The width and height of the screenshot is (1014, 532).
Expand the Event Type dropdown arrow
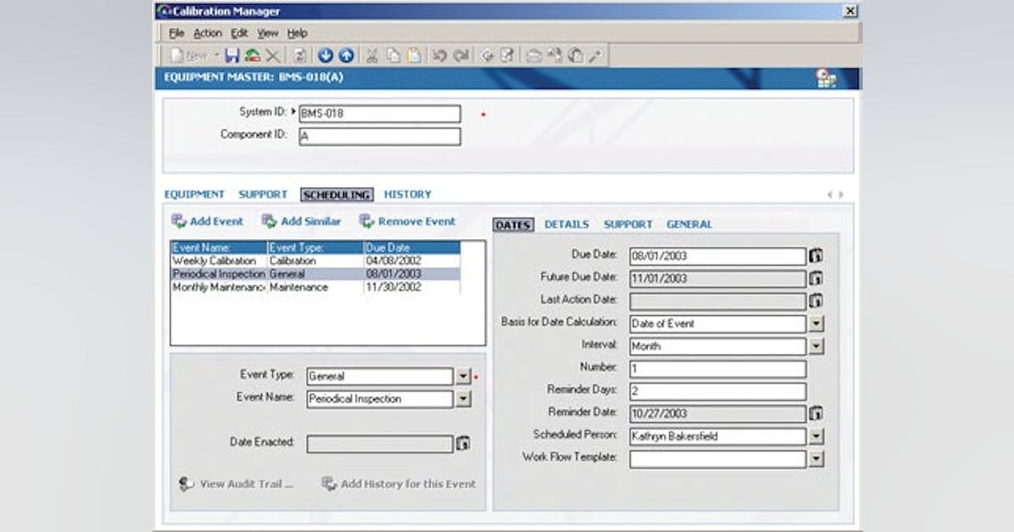(x=463, y=377)
